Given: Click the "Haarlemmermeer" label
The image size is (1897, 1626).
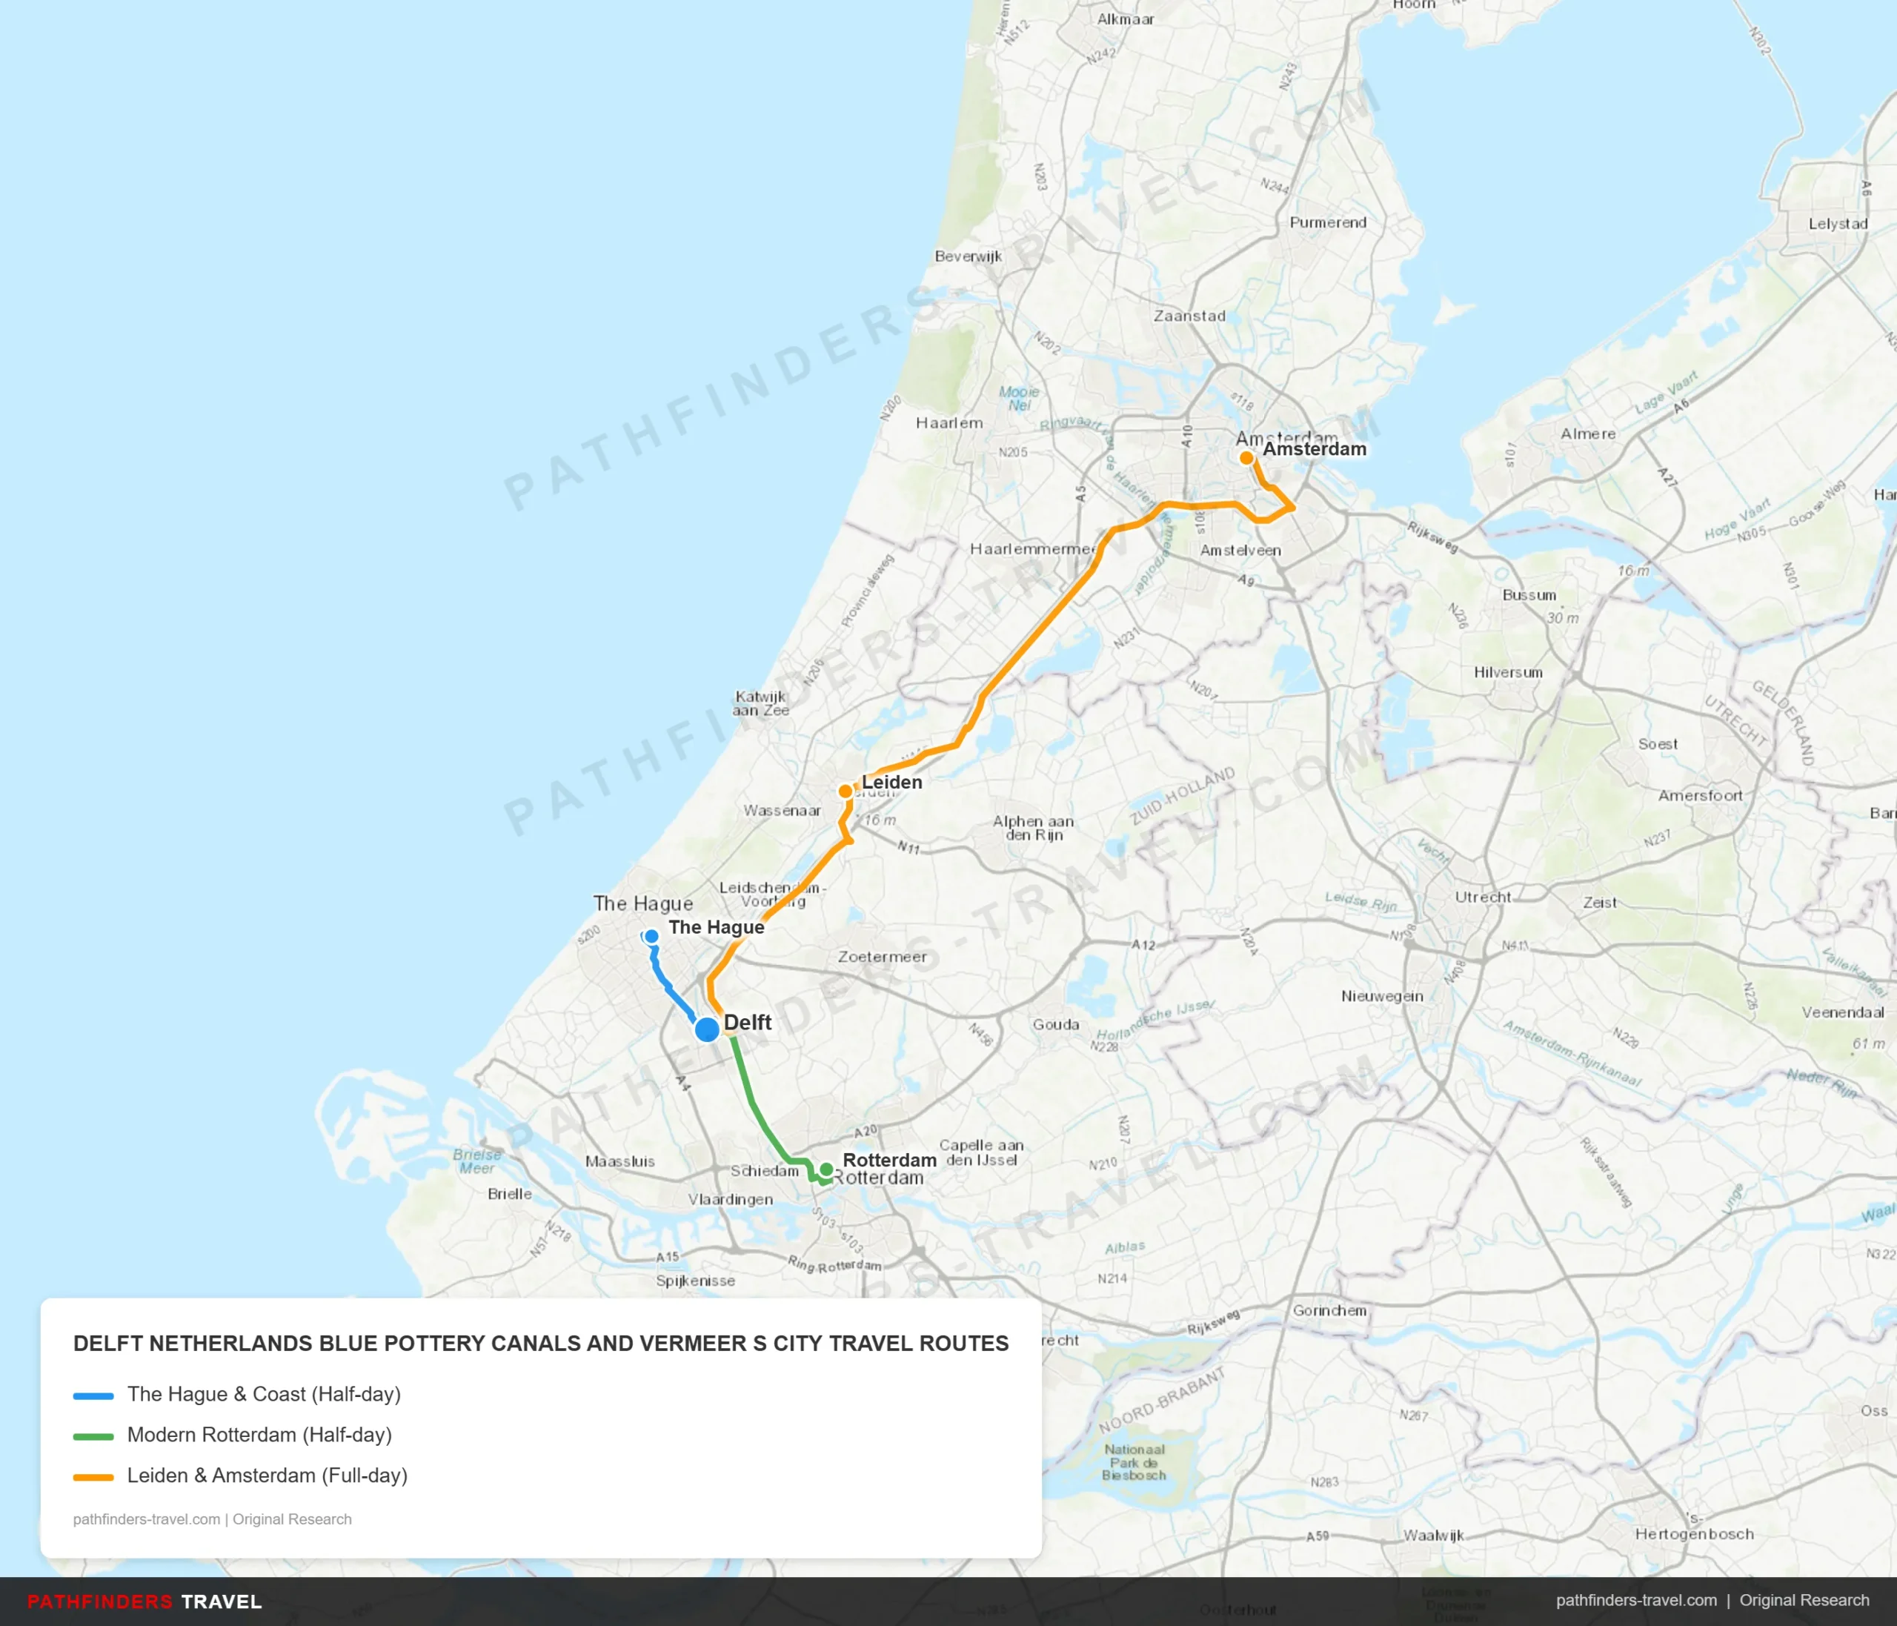Looking at the screenshot, I should coord(1033,549).
